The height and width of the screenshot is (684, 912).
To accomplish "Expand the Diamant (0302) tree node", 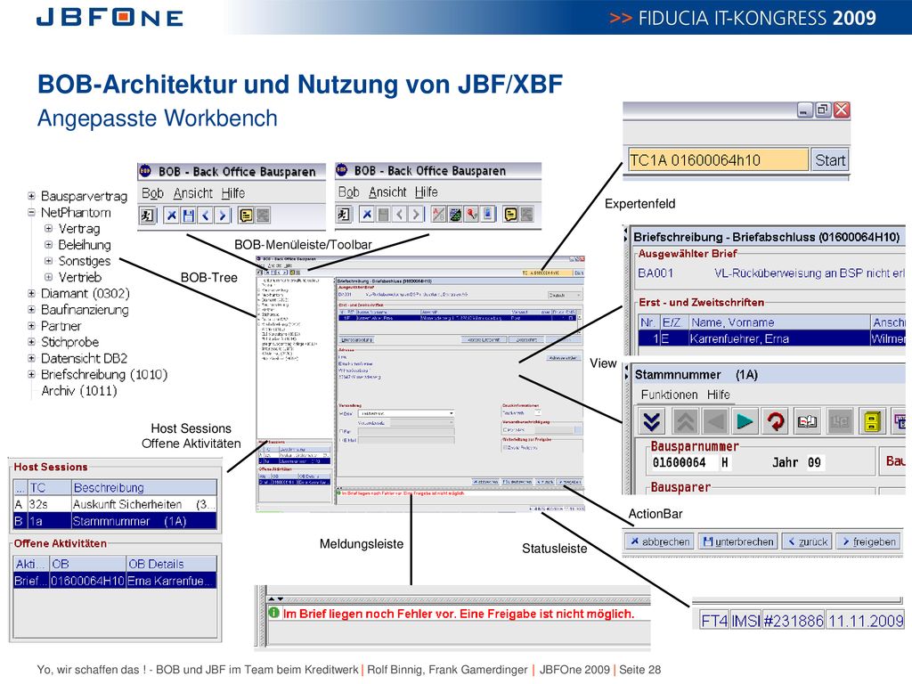I will point(31,294).
